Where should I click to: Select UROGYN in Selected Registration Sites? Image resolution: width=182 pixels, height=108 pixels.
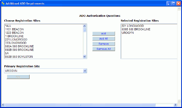point(128,33)
